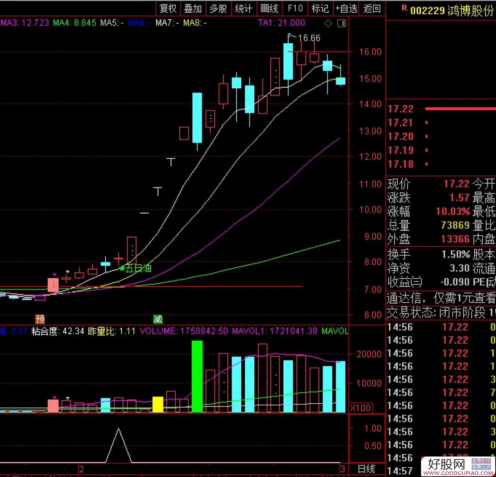Toggle the side panel icon above the chart
This screenshot has width=496, height=477.
coord(341,23)
